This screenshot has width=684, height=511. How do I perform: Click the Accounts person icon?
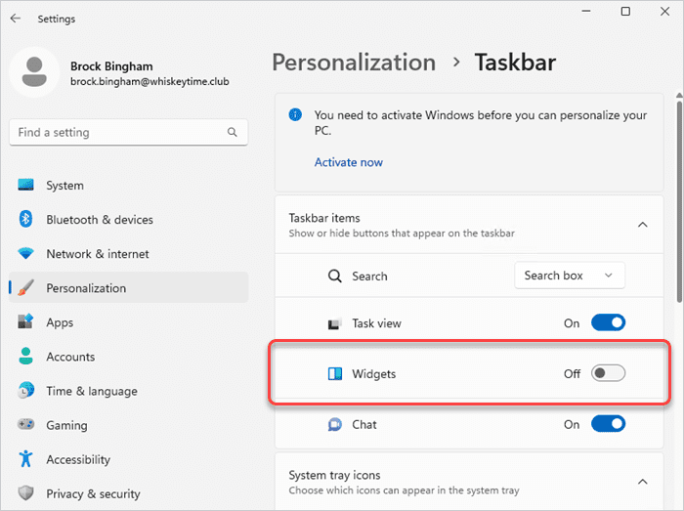25,357
